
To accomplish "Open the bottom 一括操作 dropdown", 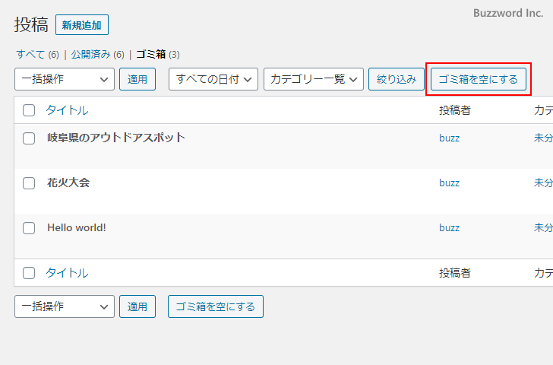I will (x=64, y=306).
